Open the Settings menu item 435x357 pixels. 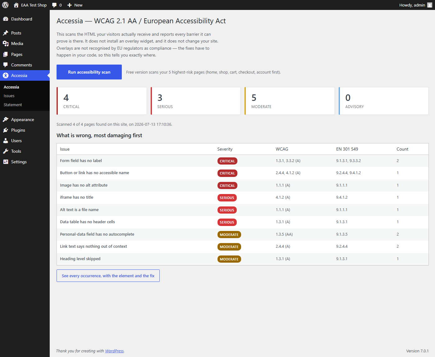pos(25,162)
